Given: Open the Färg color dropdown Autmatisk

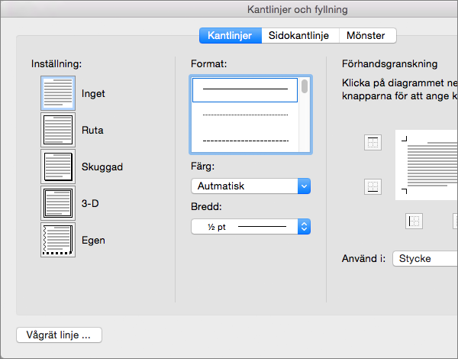Looking at the screenshot, I should 250,186.
